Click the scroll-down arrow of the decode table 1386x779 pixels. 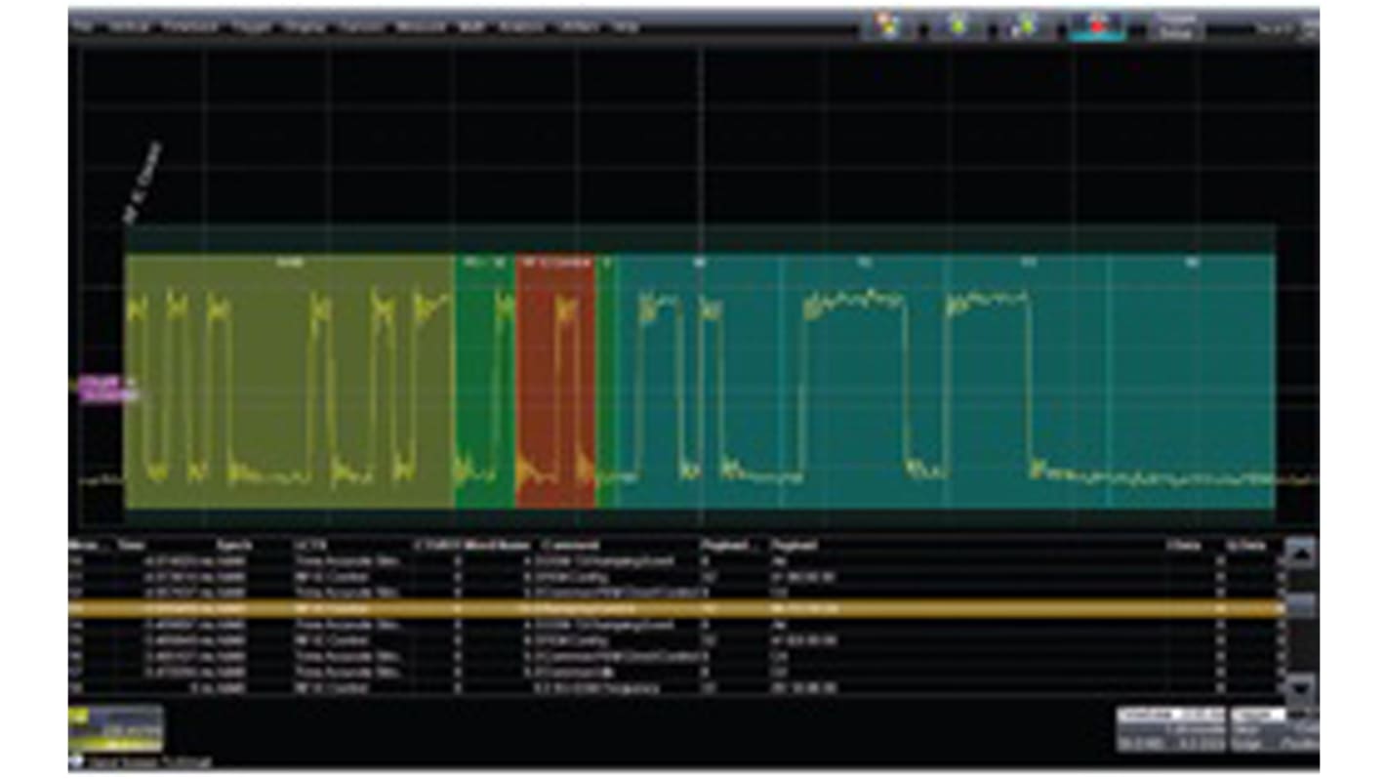pyautogui.click(x=1301, y=690)
